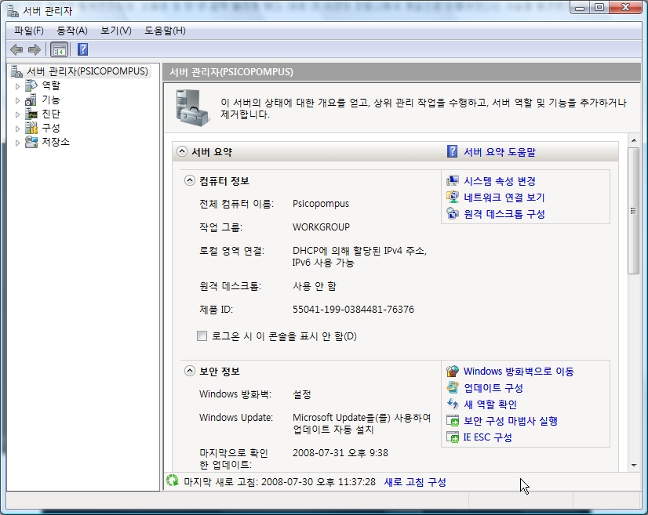Click the 저장소 icon in the tree

pos(31,142)
